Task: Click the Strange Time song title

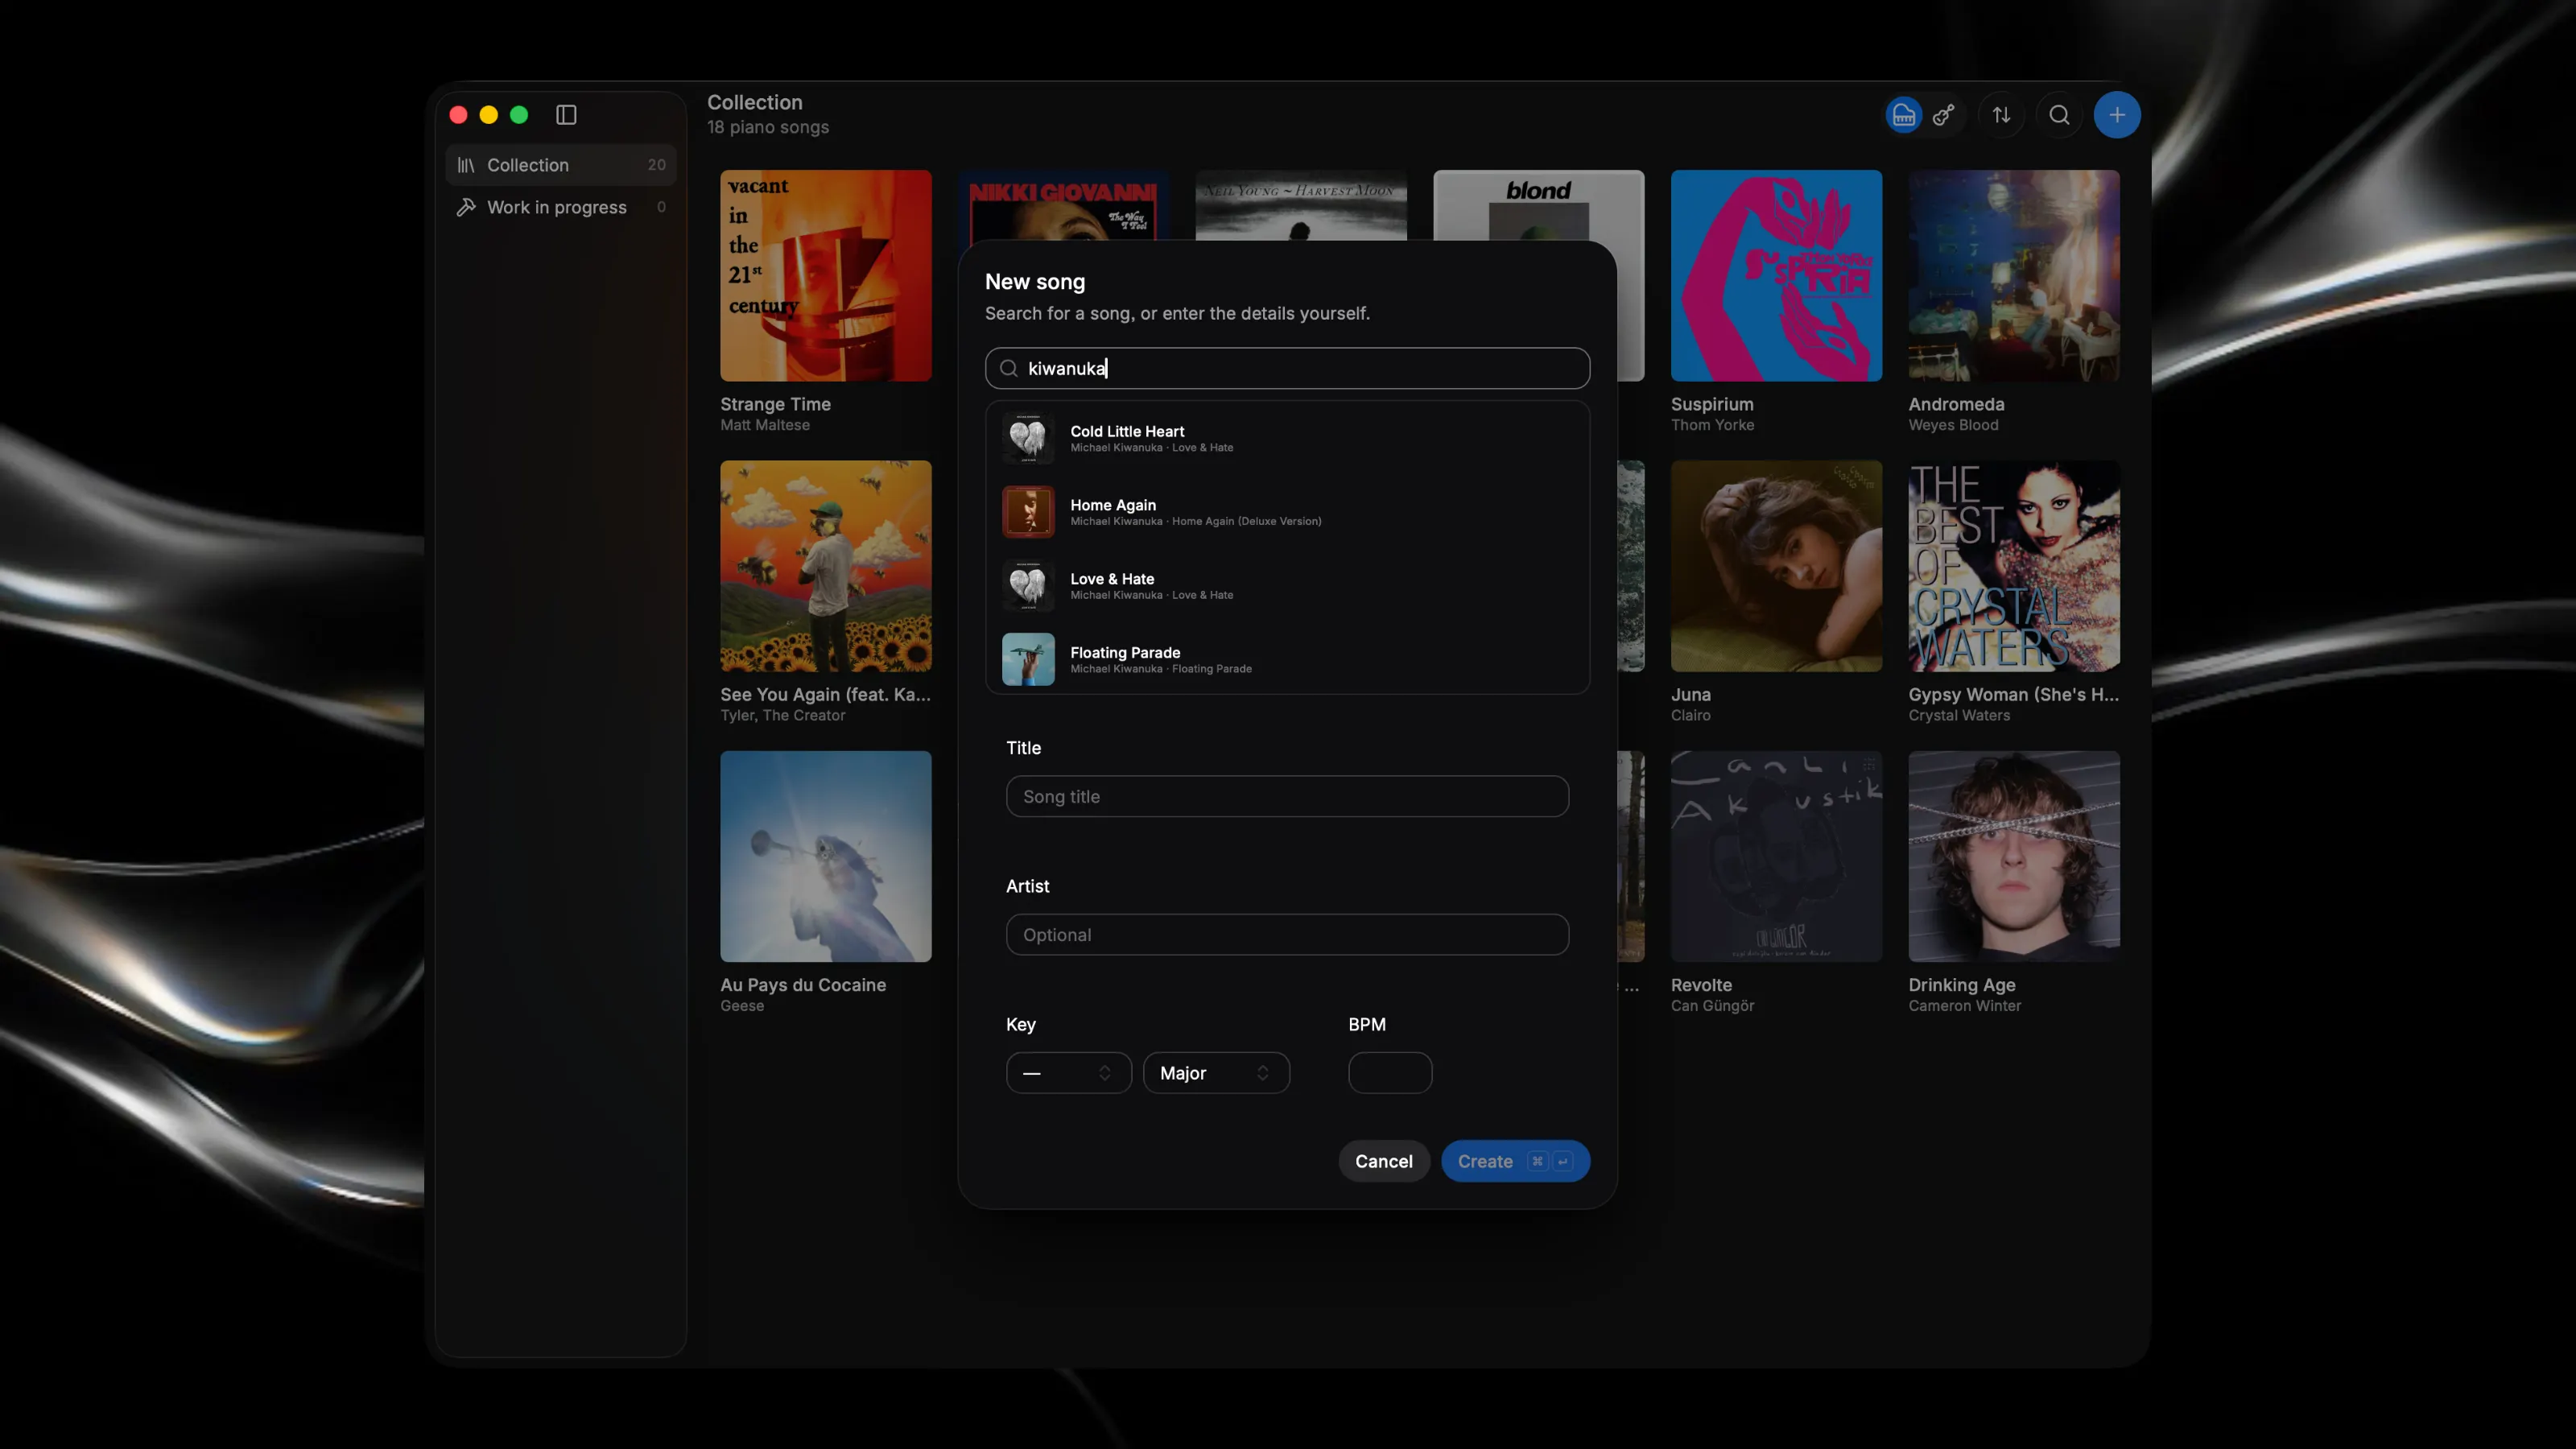Action: pos(775,404)
